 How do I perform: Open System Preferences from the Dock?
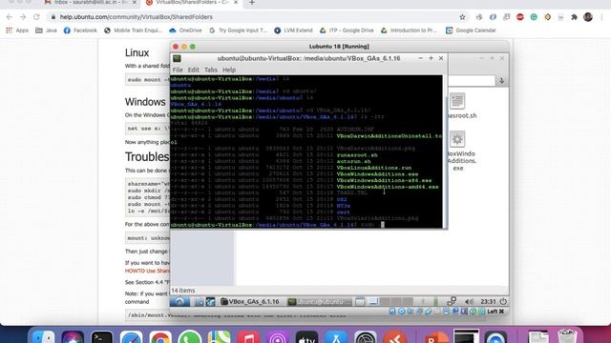coord(365,337)
